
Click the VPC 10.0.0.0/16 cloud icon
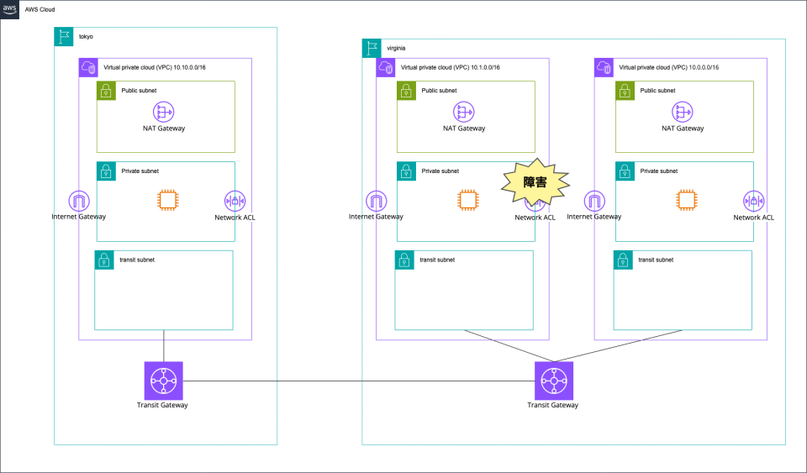[x=604, y=68]
